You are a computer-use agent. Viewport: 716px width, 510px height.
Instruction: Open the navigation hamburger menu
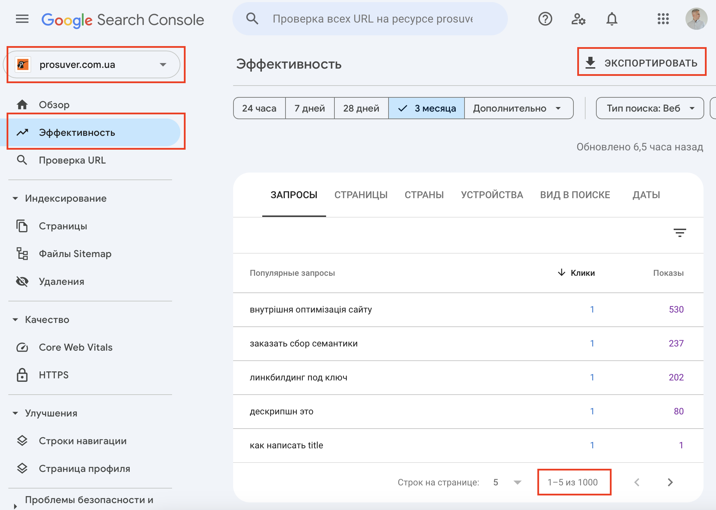(x=22, y=19)
